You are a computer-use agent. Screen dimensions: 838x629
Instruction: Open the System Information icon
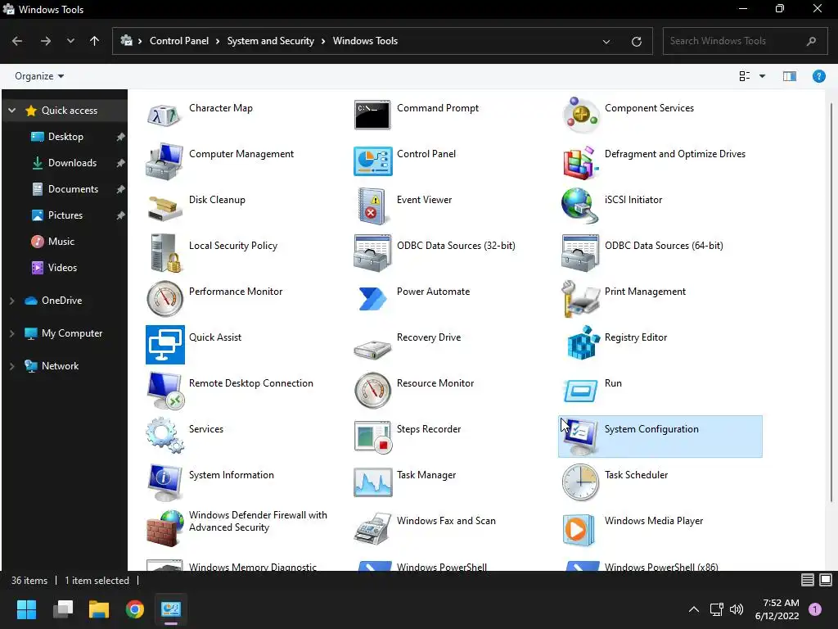(164, 482)
